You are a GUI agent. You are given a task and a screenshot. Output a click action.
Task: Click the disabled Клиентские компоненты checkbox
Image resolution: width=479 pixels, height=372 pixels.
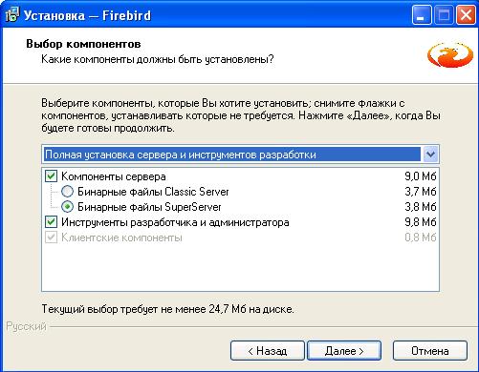pos(51,238)
